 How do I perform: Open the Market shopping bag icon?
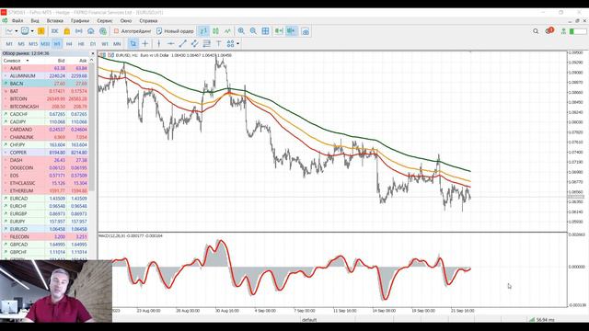pos(67,31)
